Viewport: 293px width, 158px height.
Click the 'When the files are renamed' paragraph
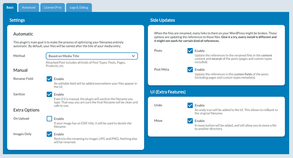click(215, 37)
